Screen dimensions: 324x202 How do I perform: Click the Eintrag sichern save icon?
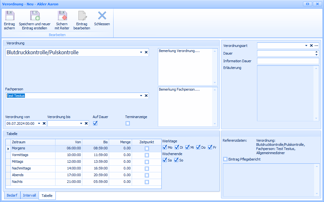pyautogui.click(x=9, y=16)
